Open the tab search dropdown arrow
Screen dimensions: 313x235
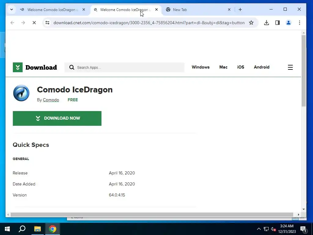(x=12, y=9)
